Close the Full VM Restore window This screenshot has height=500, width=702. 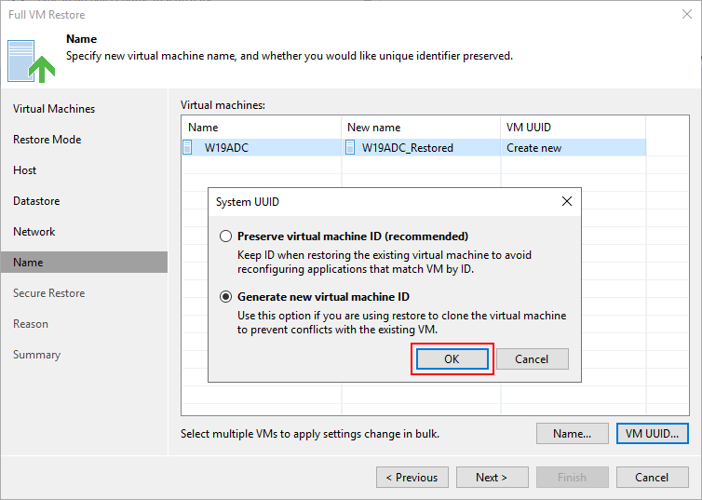(x=687, y=14)
